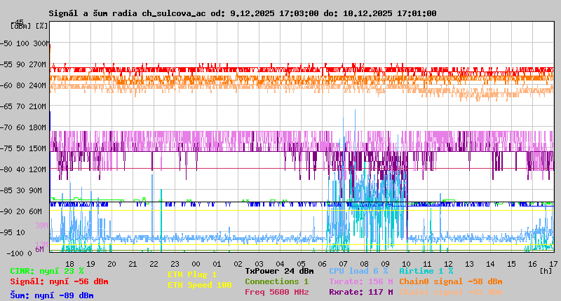Click the '[h]' time unit label

click(x=546, y=271)
